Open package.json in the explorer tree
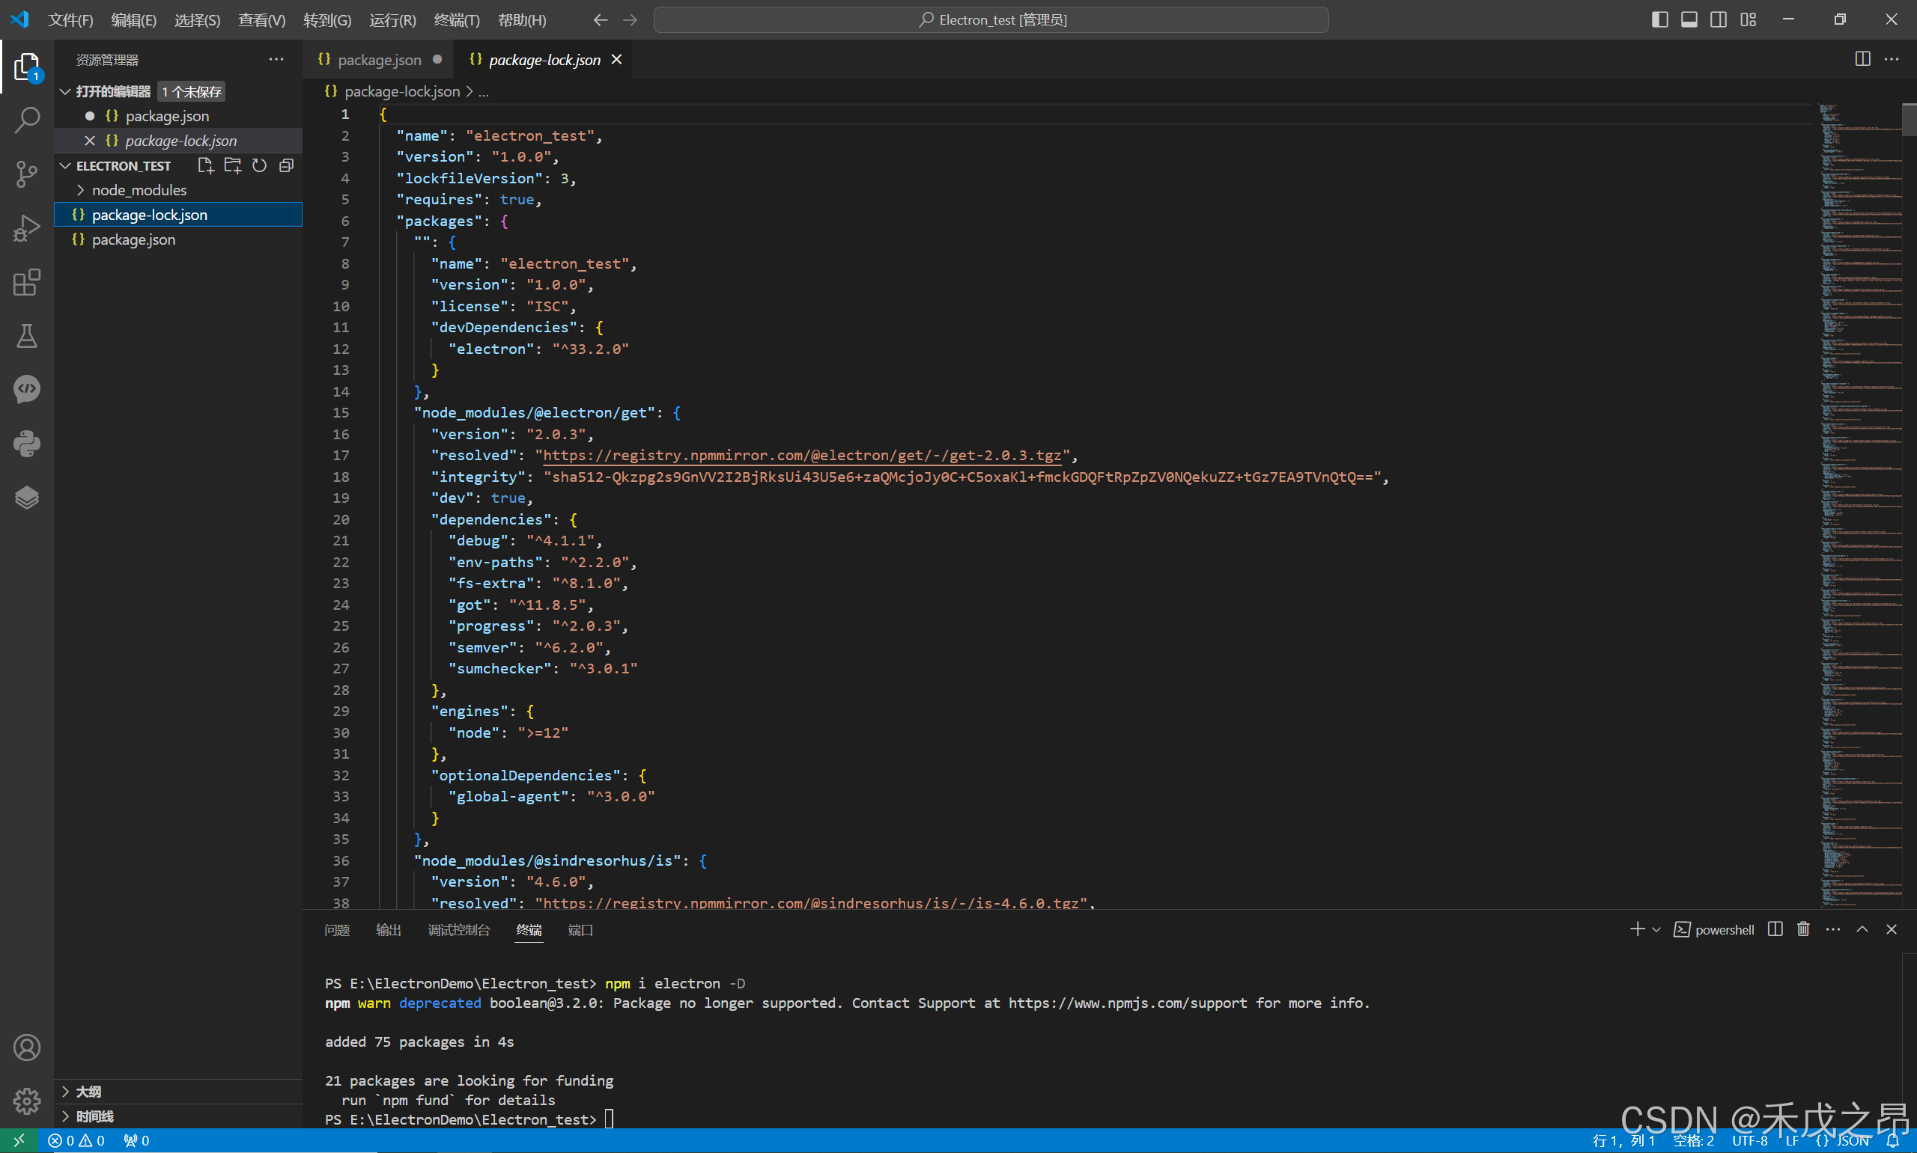 (x=178, y=239)
